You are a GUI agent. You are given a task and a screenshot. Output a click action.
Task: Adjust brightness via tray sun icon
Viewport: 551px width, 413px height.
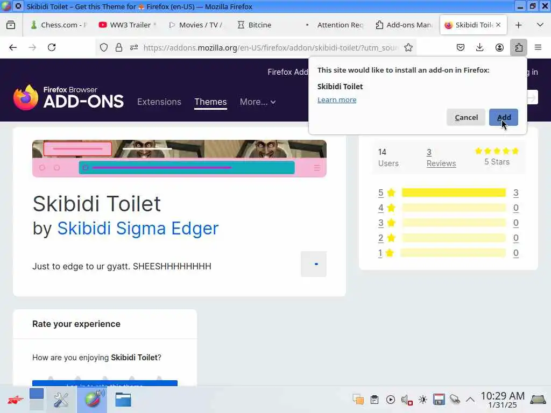coord(423,400)
